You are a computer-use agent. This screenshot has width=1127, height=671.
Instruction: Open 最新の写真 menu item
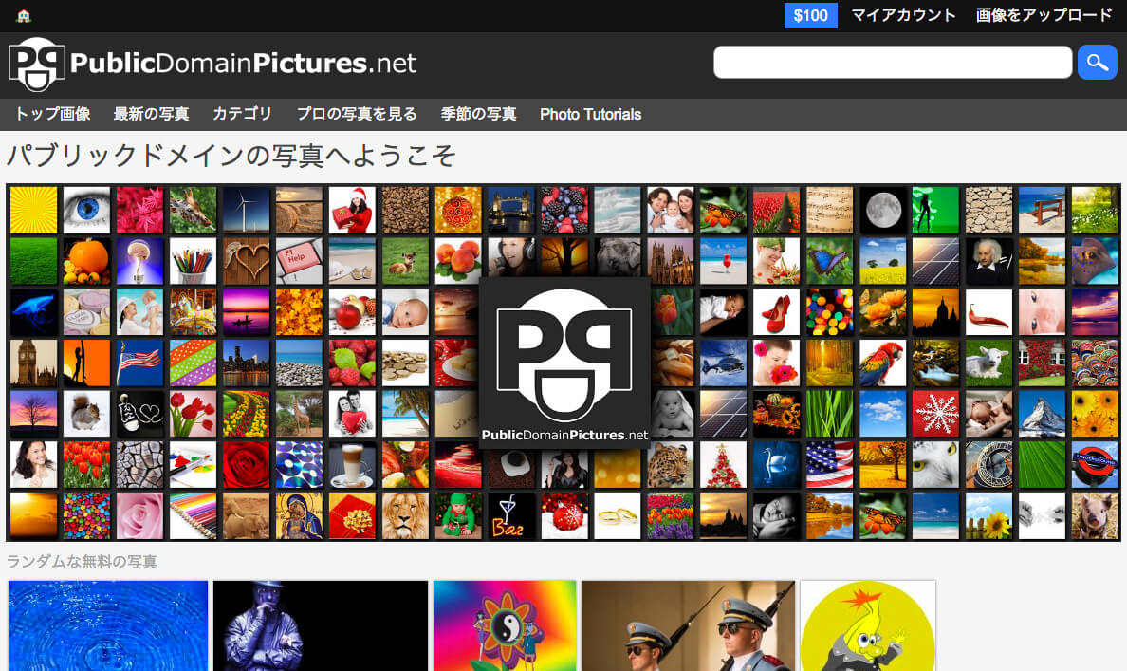(x=151, y=114)
